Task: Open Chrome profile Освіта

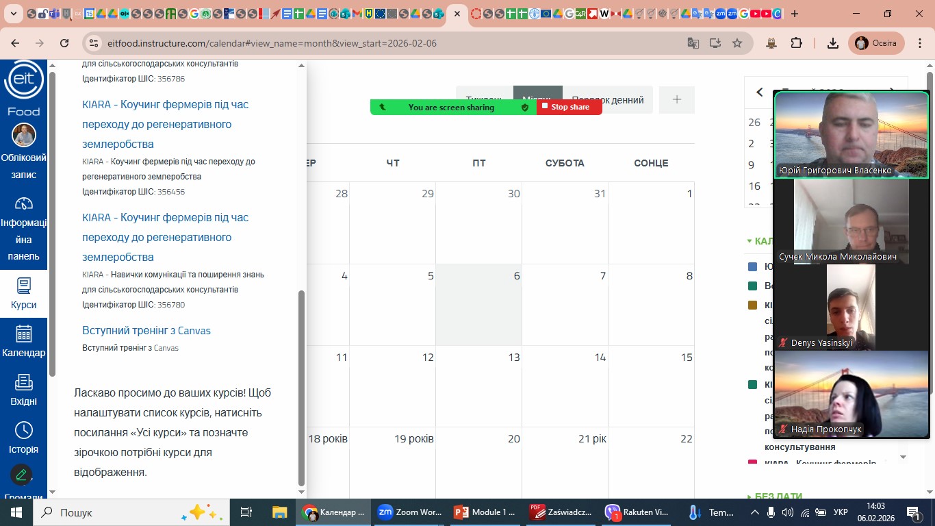Action: click(876, 43)
